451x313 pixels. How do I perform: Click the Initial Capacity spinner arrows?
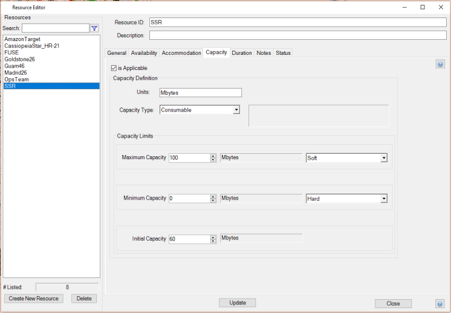coord(213,239)
